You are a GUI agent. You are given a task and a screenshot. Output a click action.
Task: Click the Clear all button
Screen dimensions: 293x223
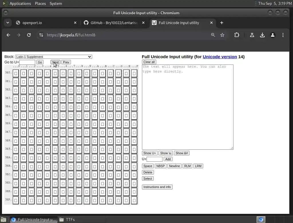149,62
